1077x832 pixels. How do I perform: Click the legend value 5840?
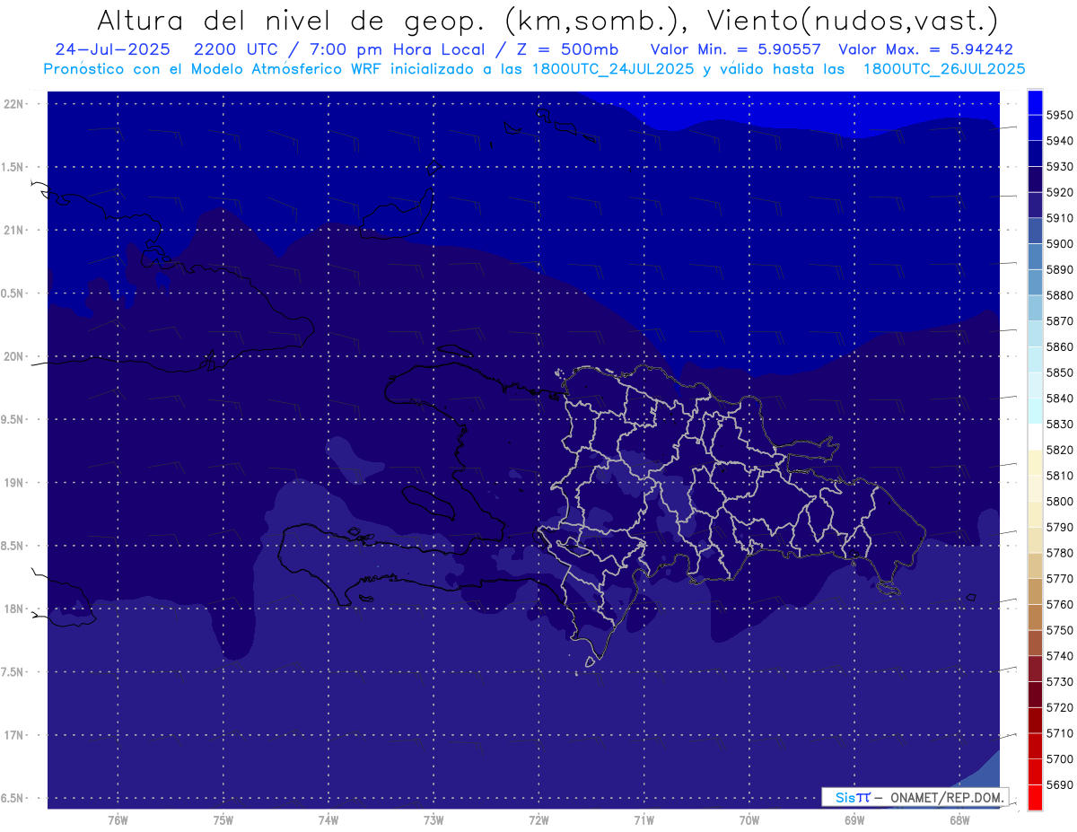tap(1060, 398)
